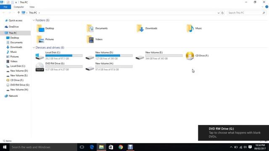Show hidden tray icons chevron
This screenshot has width=269, height=151.
pyautogui.click(x=231, y=147)
